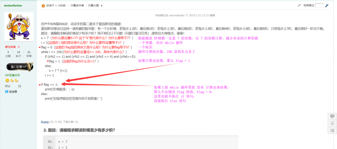This screenshot has height=149, width=337.
Task: Click the elevator jump go icon
Action: [327, 6]
